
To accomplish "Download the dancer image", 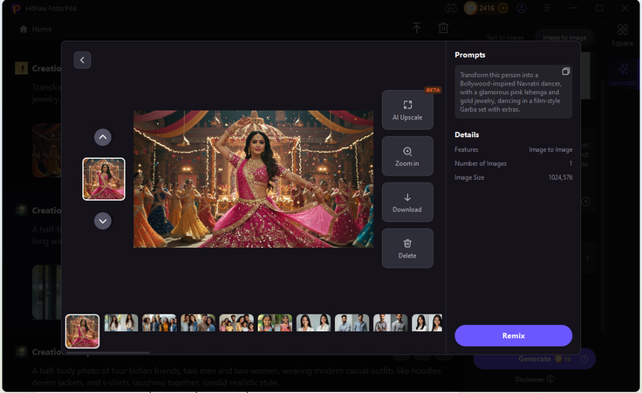I will [406, 203].
